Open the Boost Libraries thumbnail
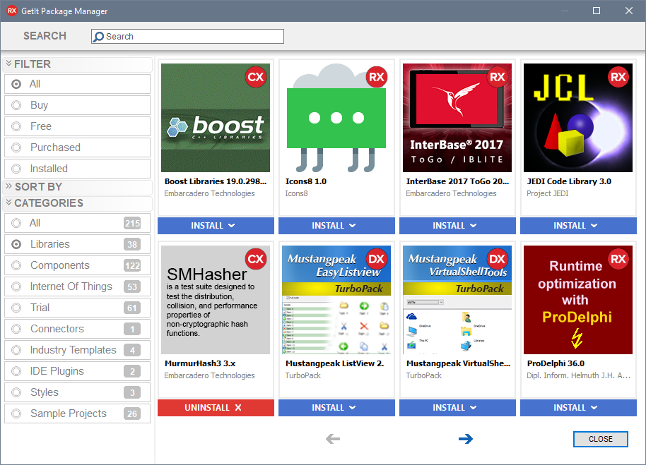646x465 pixels. tap(216, 118)
